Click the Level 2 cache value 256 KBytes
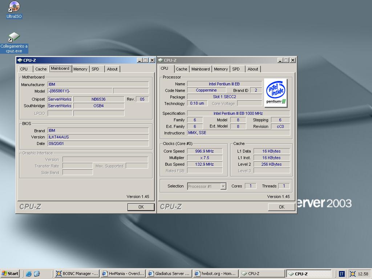Screen dimensions: 372x279 click(272, 164)
